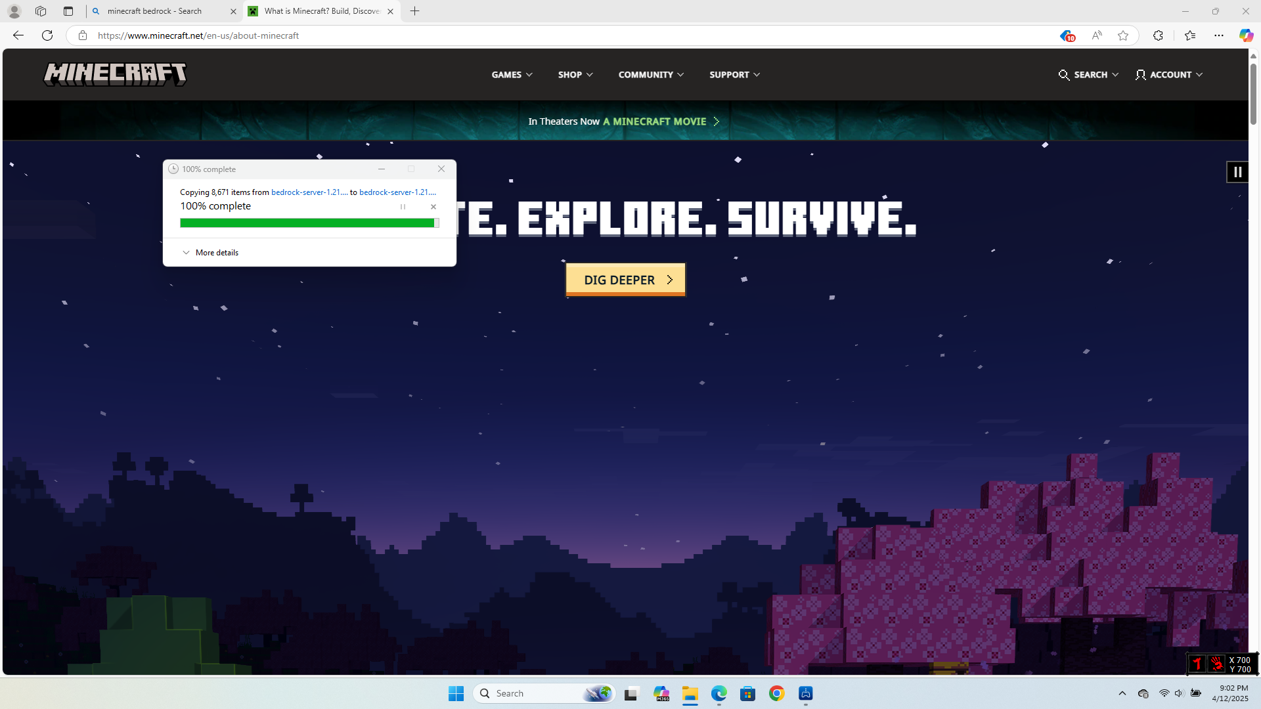Image resolution: width=1261 pixels, height=709 pixels.
Task: Close the minecraft bedrock Search tab
Action: [233, 11]
